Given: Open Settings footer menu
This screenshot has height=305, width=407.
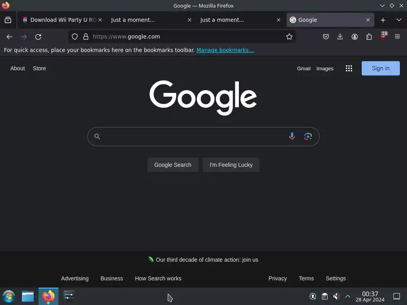Looking at the screenshot, I should point(335,278).
